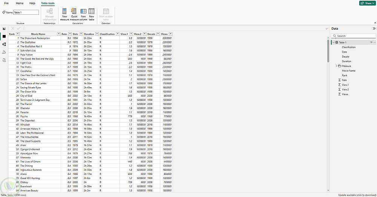Viewport: 377px width, 197px height.
Task: Switch to Table view sidebar icon
Action: click(4, 36)
